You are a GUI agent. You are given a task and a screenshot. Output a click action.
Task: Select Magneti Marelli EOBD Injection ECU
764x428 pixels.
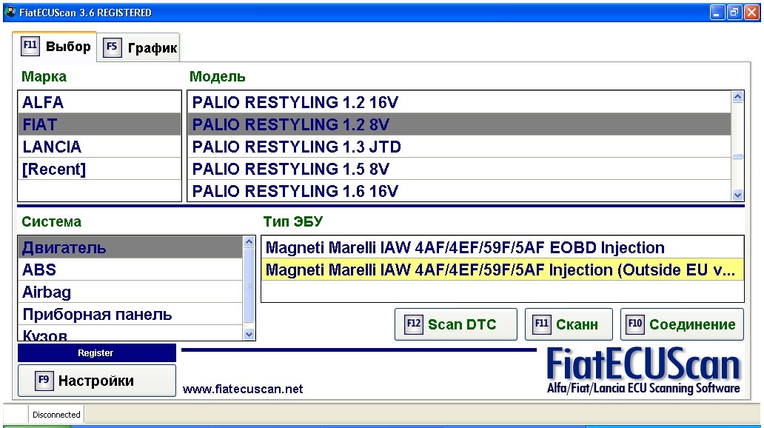[503, 247]
